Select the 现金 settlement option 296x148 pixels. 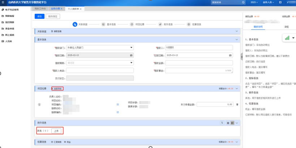67,142
